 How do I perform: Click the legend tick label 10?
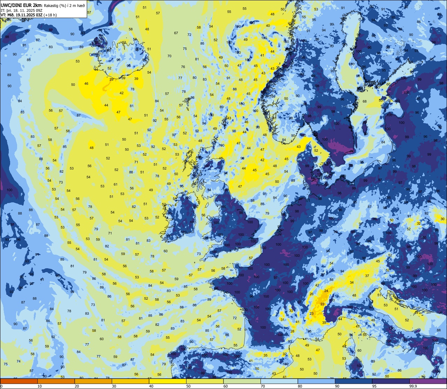coord(39,386)
